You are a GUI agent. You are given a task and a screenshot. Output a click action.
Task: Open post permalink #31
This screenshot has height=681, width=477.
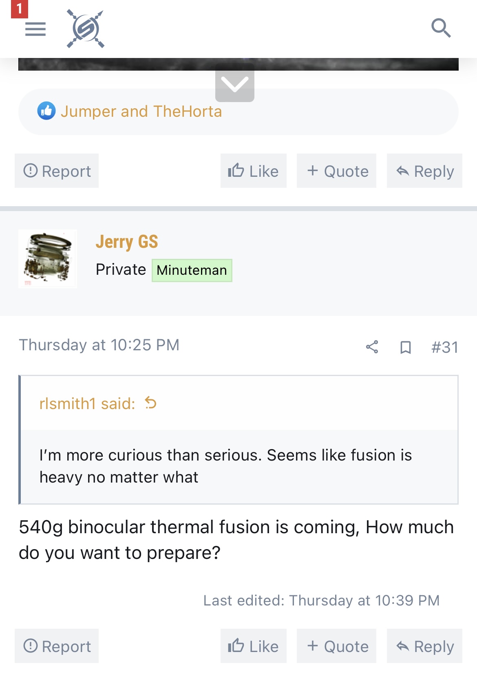click(x=445, y=347)
